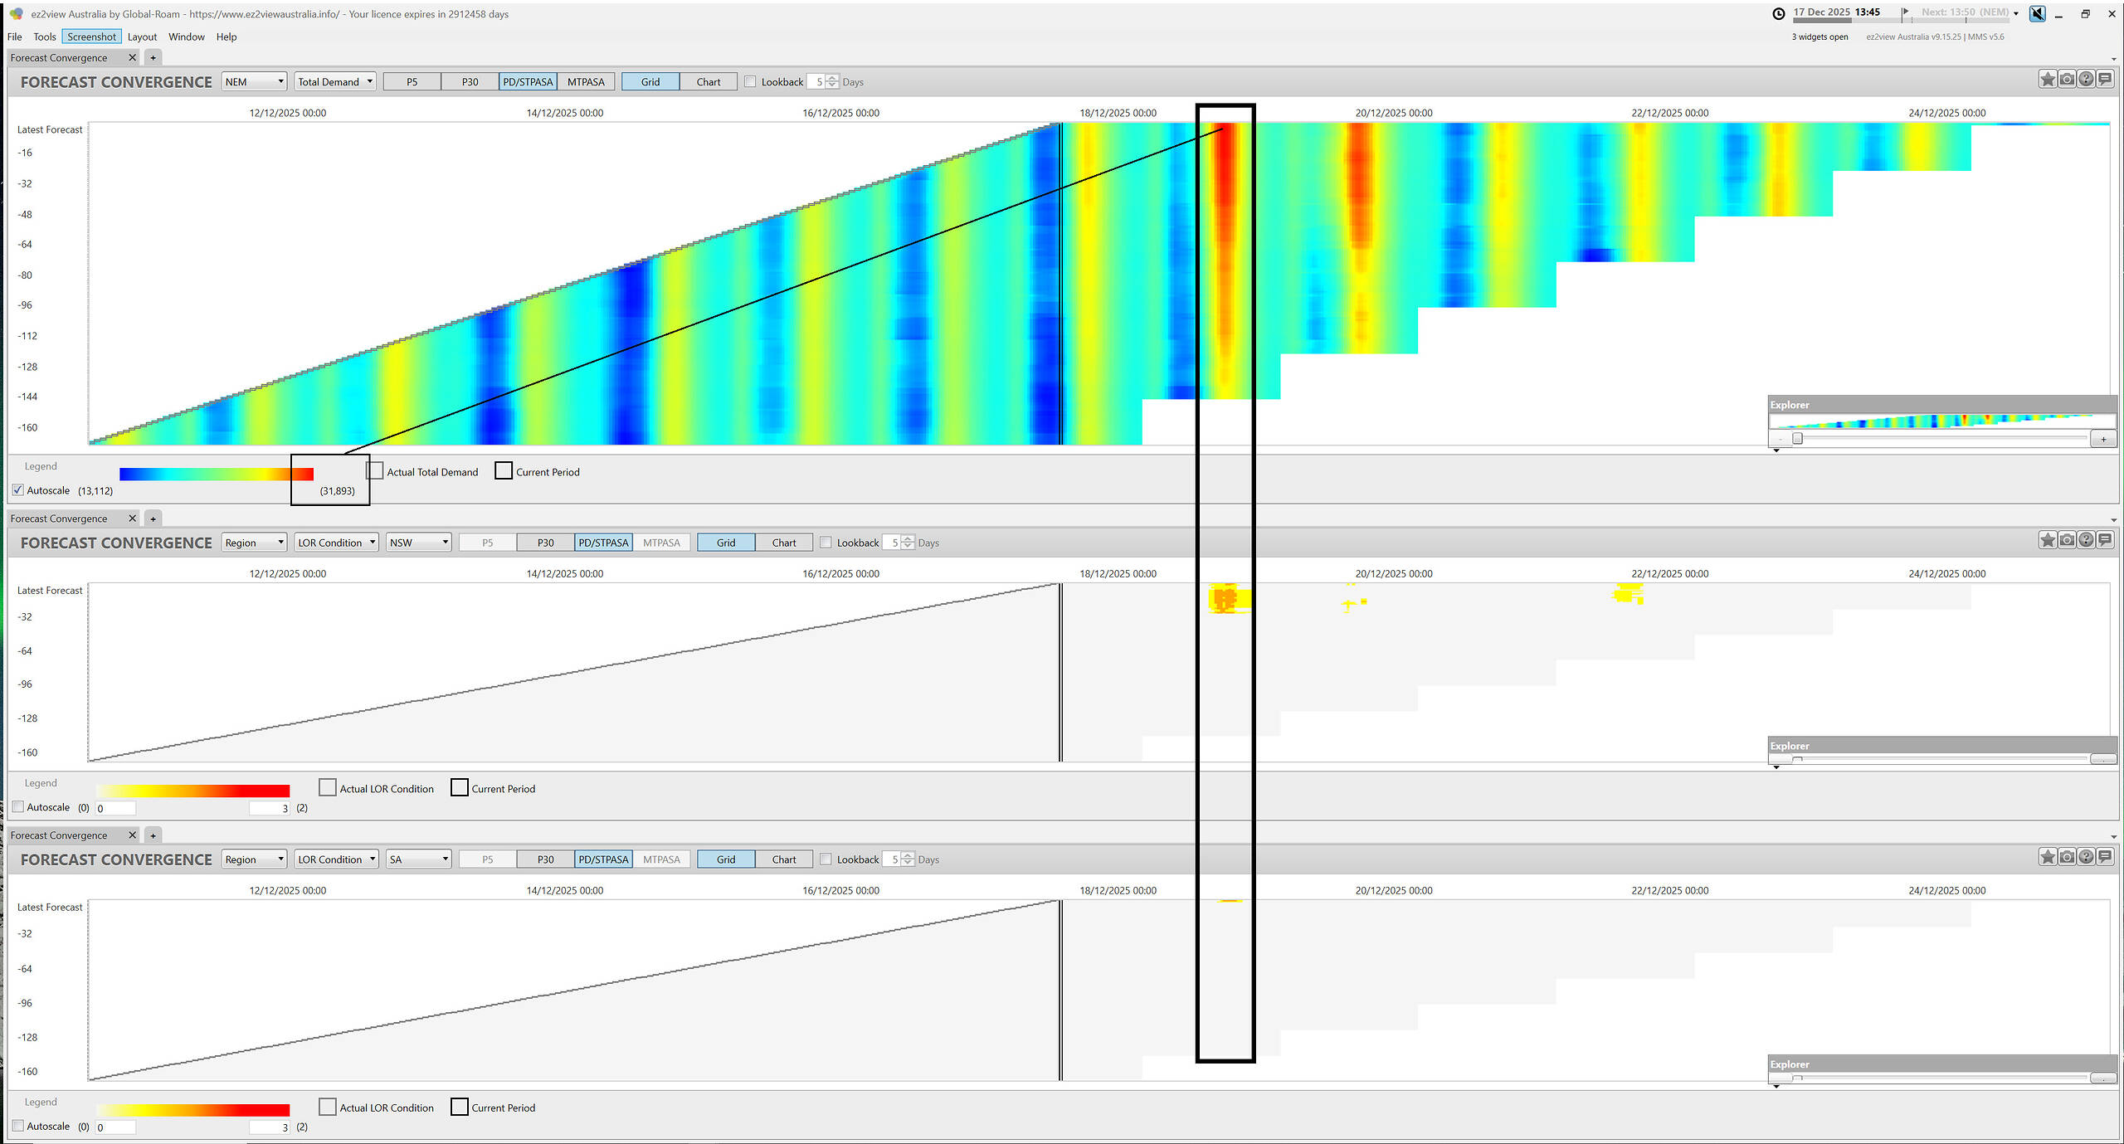Screen dimensions: 2124x1144
Task: Enable the Lookback checkbox in the NSW widget
Action: point(826,543)
